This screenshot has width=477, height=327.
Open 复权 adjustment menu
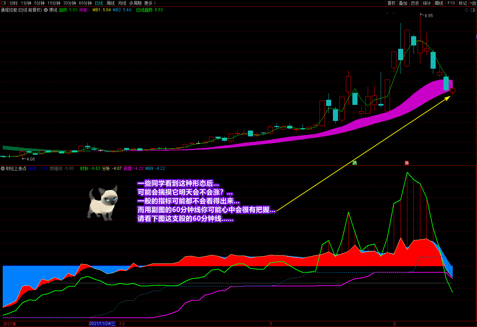(391, 3)
